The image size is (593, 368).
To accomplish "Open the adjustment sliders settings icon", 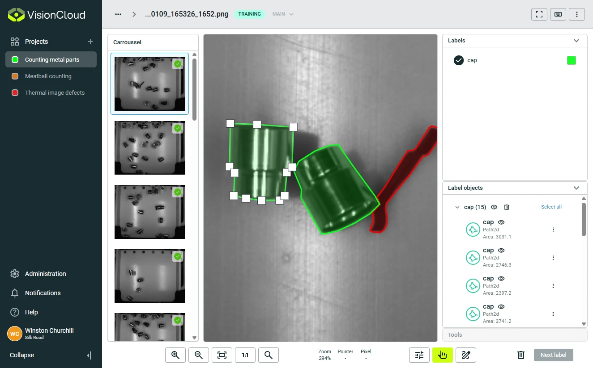I will tap(419, 355).
